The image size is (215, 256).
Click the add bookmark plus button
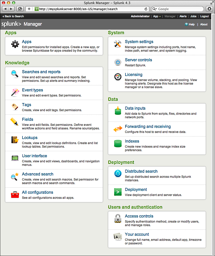tap(29, 9)
